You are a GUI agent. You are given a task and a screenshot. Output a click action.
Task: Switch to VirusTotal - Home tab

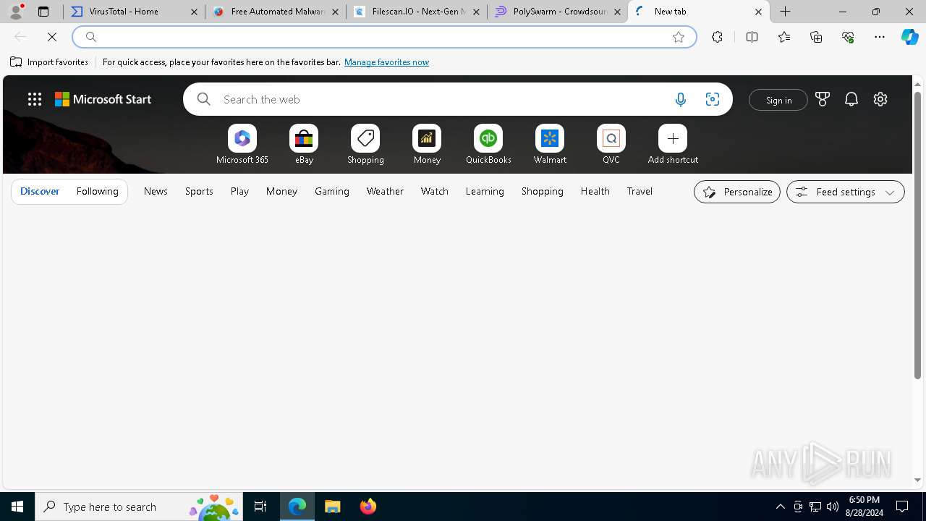click(x=134, y=12)
